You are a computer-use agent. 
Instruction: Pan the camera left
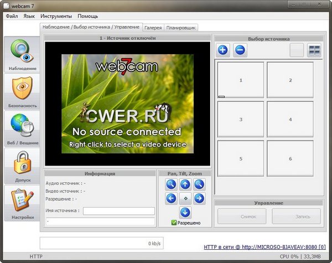[172, 198]
